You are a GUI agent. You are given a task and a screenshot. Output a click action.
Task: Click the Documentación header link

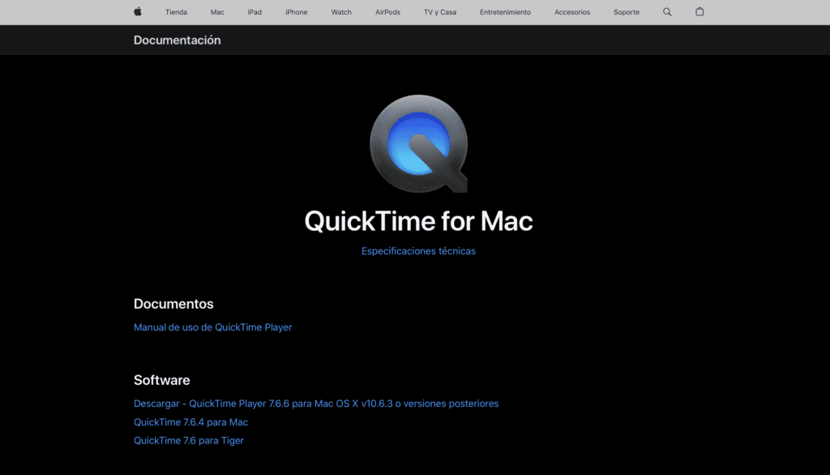[178, 41]
